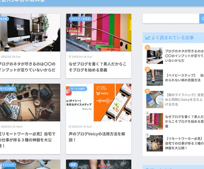Open sidebar link なぜブログを書く？素人だからこそ
The image size is (204, 169).
coord(184,121)
